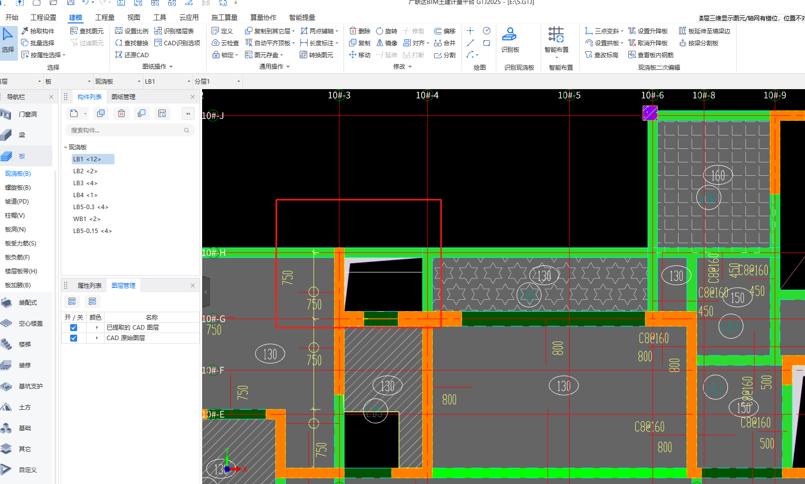This screenshot has width=805, height=484.
Task: Click the 查看板内钢筋 tool
Action: (651, 55)
